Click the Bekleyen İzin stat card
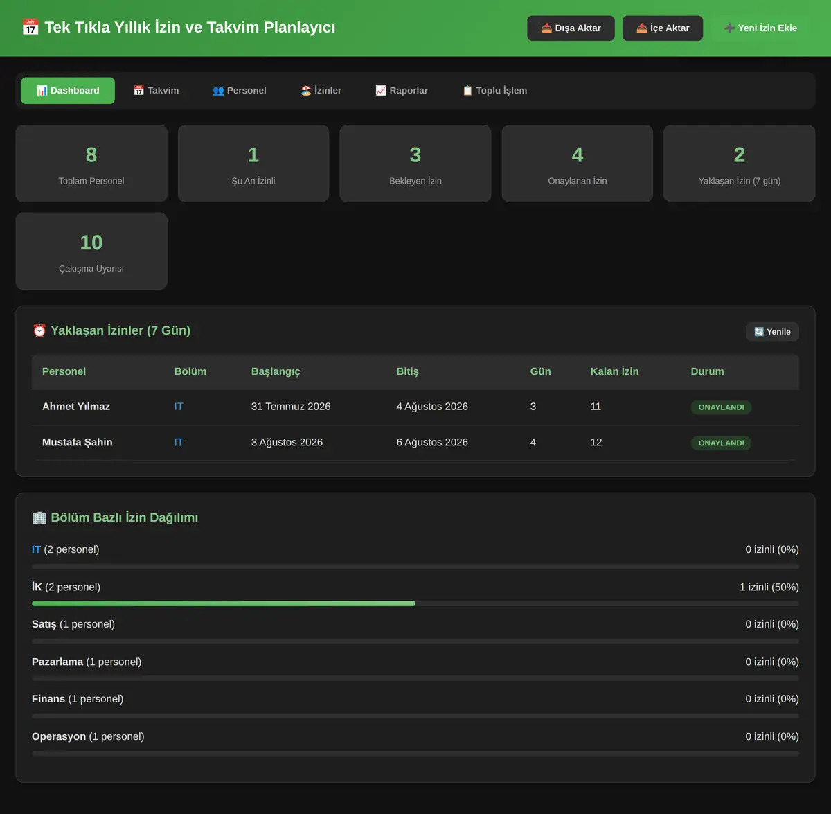831x814 pixels. 415,163
